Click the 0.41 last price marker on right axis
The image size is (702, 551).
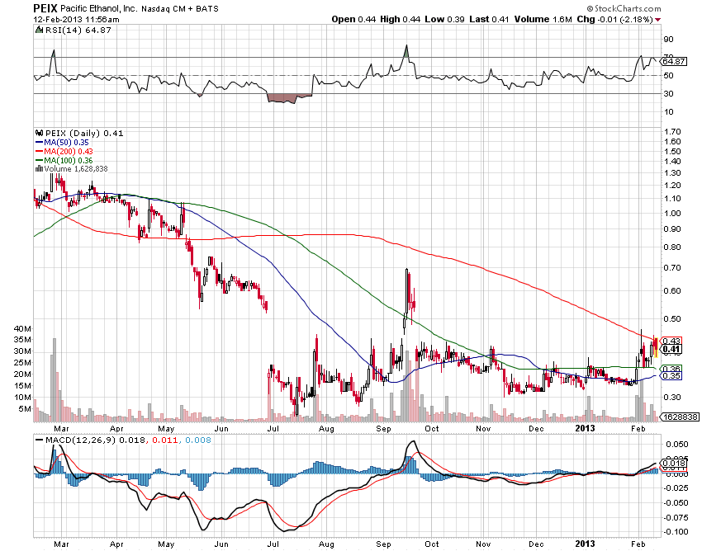click(670, 350)
